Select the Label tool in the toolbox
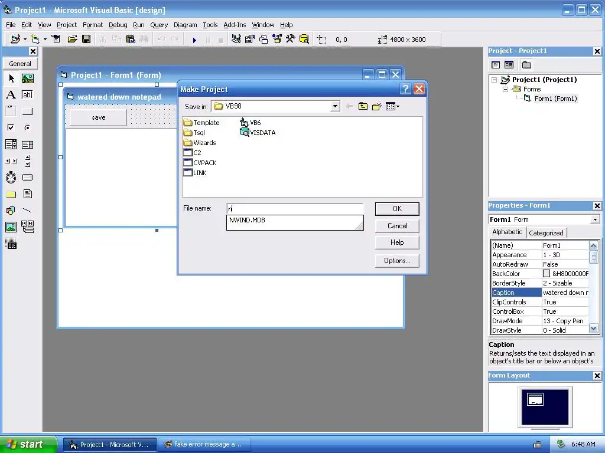Screen dimensions: 605x453 pyautogui.click(x=11, y=95)
